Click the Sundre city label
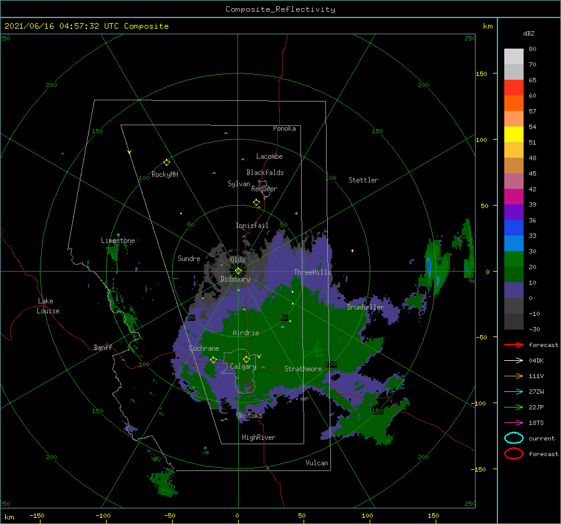Screen dimensions: 561x524 (x=189, y=259)
